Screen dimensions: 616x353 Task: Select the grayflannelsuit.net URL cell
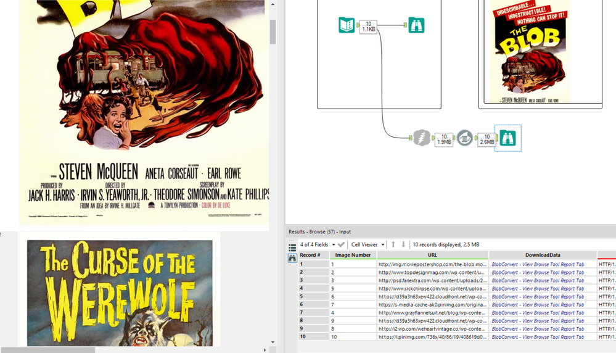pyautogui.click(x=432, y=313)
